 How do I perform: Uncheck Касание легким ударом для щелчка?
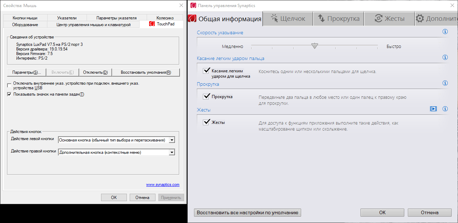(206, 71)
